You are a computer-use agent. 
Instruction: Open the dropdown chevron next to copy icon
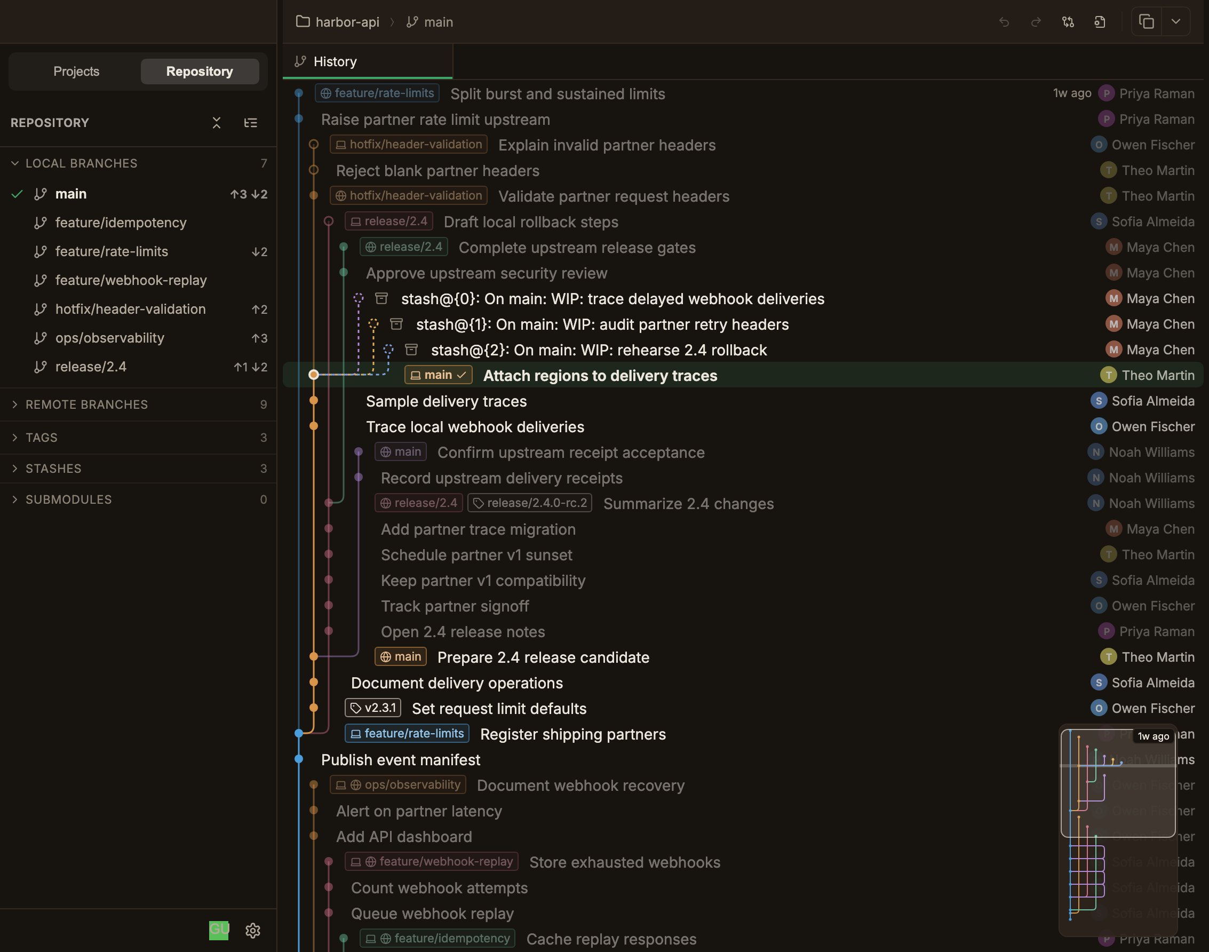click(1175, 22)
